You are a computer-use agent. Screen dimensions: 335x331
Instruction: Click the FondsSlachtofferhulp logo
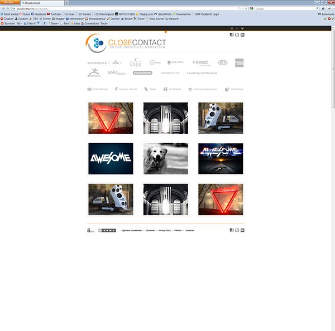[202, 73]
